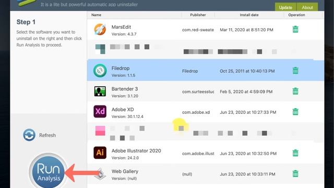Click the MarsEdit rocket app icon
The height and width of the screenshot is (188, 334).
point(100,29)
